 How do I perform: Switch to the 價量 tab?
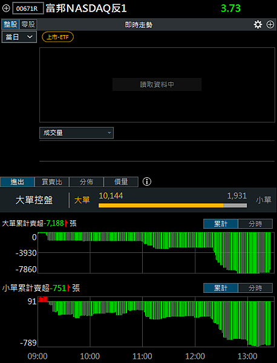(x=121, y=181)
